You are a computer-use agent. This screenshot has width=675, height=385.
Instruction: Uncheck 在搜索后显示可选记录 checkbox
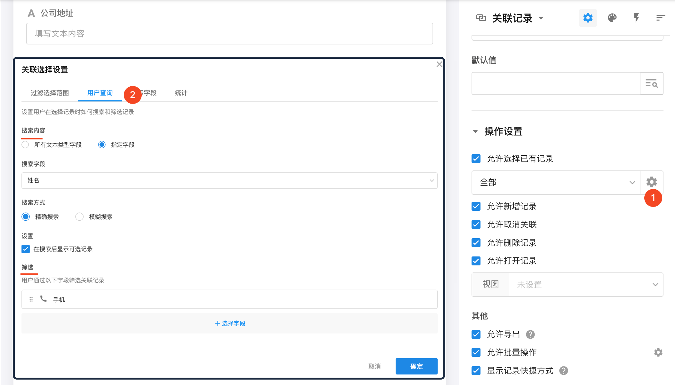(x=26, y=249)
